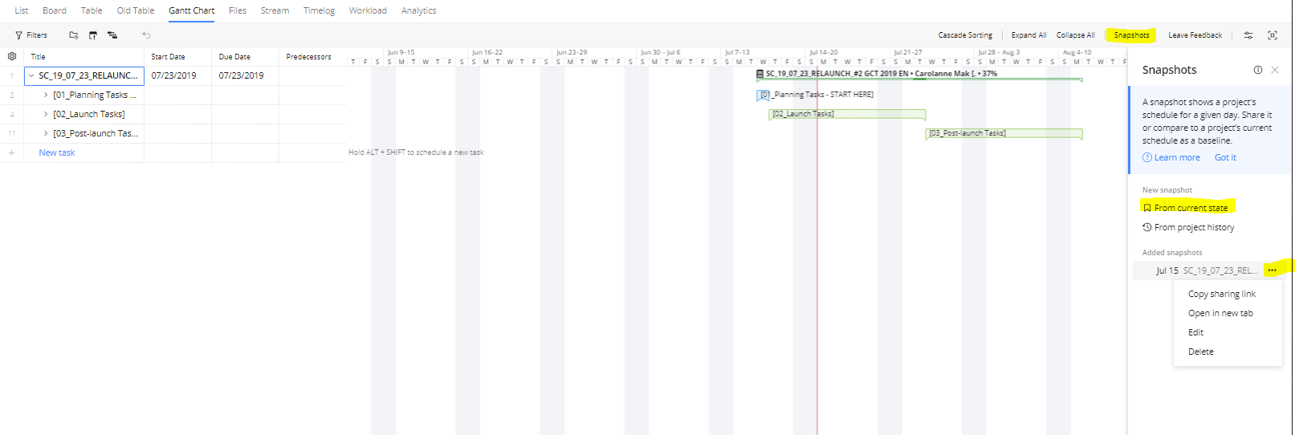Viewport: 1295px width, 435px height.
Task: Click the SC_19_07_23_RELAUNCH Gantt summary bar
Action: tap(919, 79)
